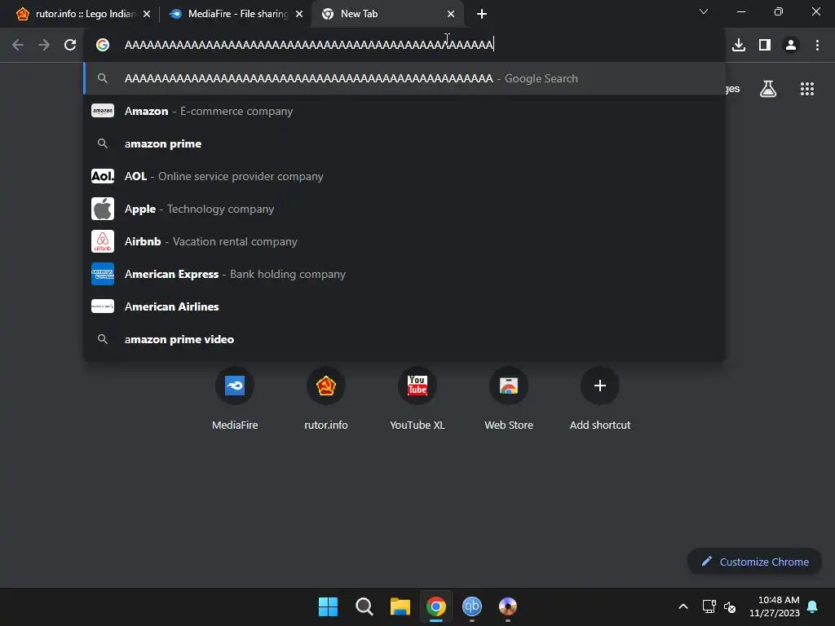Click the browser forward arrow

coord(44,45)
